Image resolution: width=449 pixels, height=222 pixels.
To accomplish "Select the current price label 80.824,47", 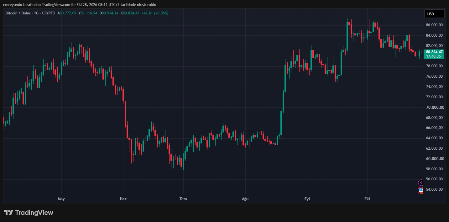I will coord(434,52).
